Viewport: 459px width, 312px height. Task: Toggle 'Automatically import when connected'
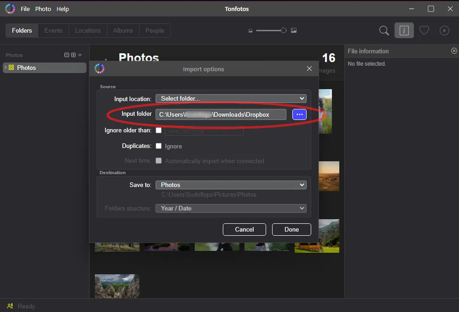coord(158,161)
